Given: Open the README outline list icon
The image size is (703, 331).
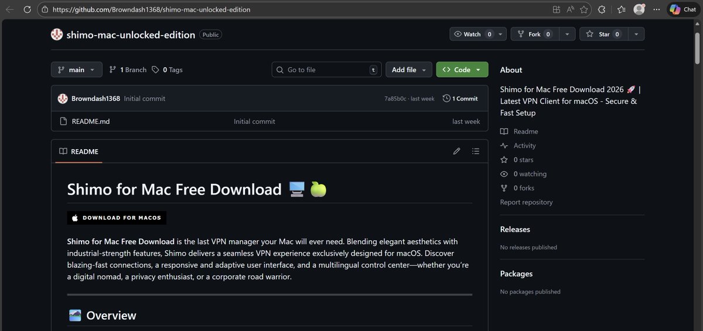Looking at the screenshot, I should [476, 151].
